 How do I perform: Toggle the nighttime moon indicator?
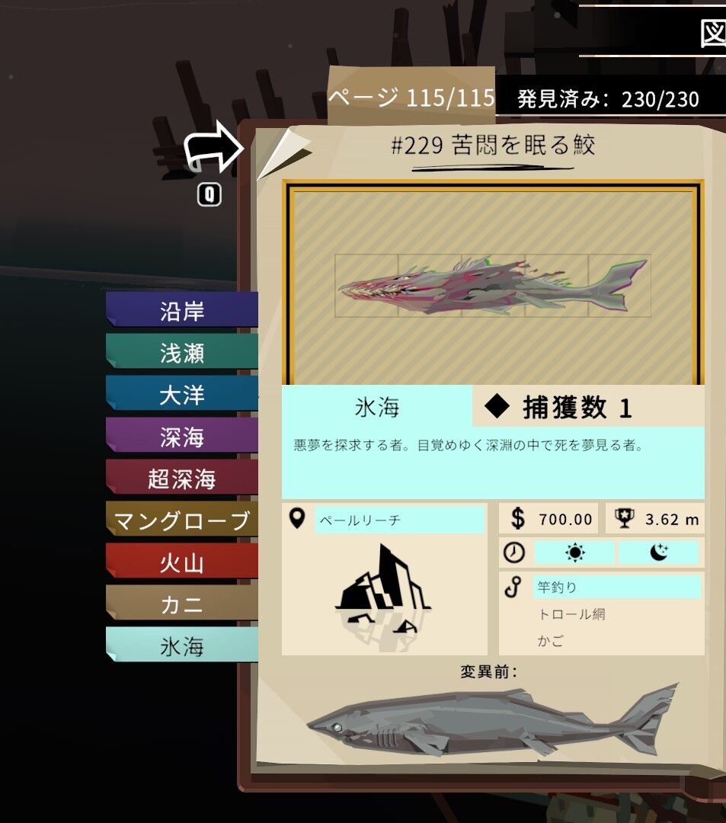659,552
